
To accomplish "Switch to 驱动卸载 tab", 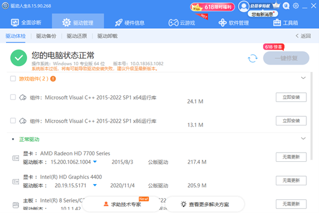I will (107, 36).
